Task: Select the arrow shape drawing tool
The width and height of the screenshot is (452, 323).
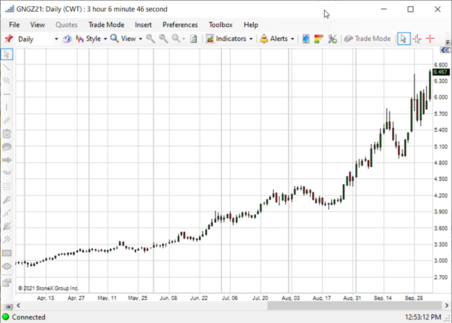Action: 7,160
